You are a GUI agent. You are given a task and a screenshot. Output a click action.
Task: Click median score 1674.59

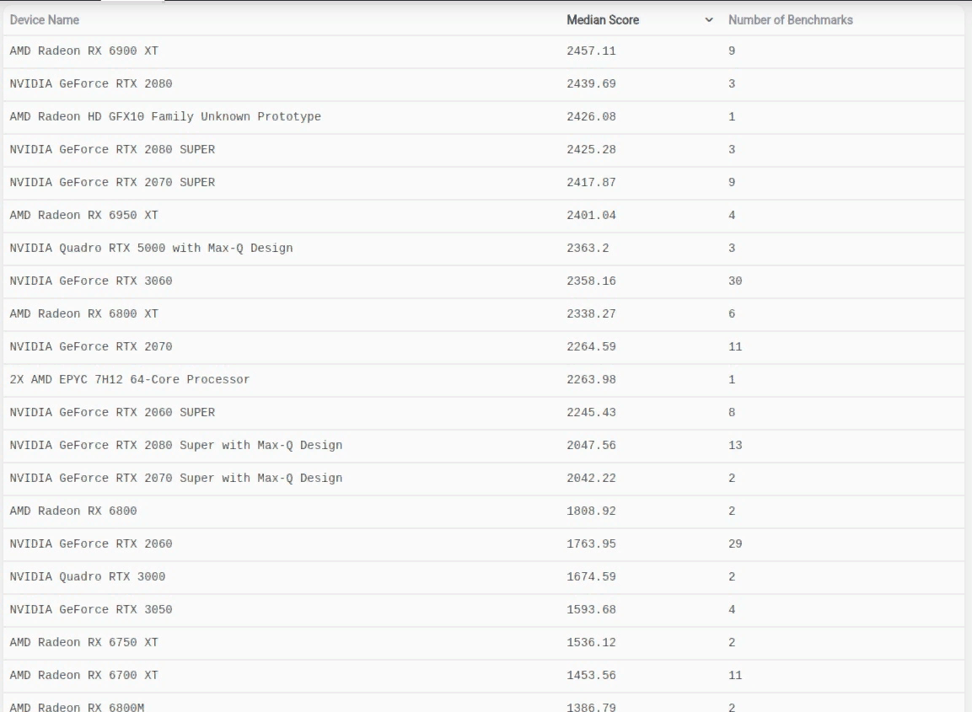[592, 576]
